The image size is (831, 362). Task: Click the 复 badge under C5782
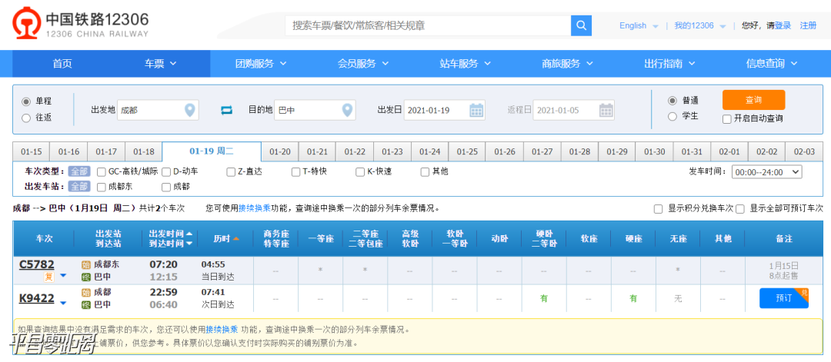point(48,276)
